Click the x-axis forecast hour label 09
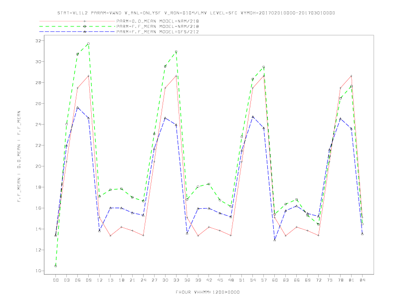This screenshot has width=395, height=305. click(x=88, y=280)
